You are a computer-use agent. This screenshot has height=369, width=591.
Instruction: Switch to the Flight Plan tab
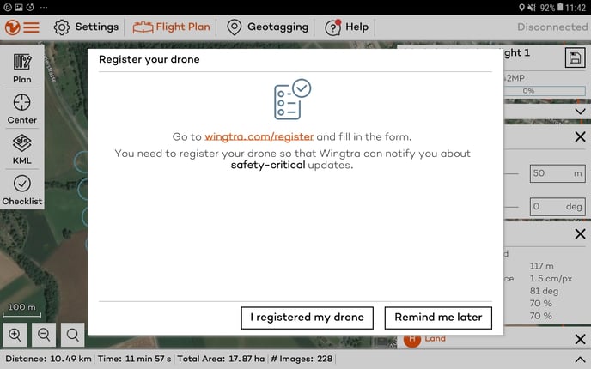coord(171,27)
